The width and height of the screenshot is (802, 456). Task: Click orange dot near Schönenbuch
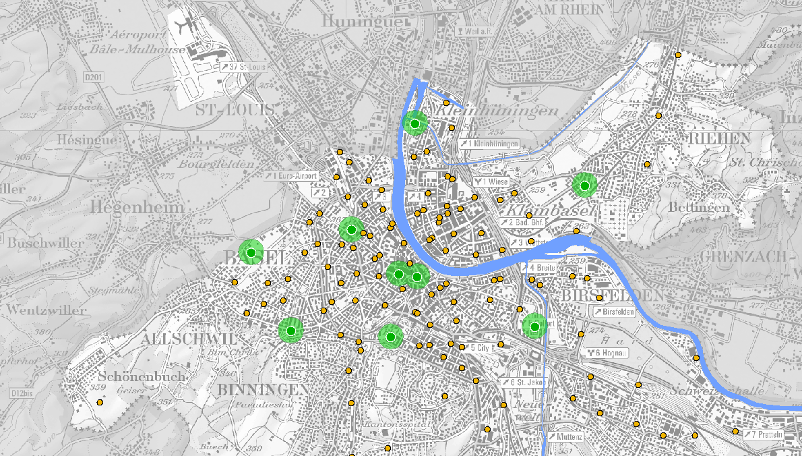click(x=100, y=403)
